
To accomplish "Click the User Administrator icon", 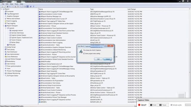I will tap(6, 54).
